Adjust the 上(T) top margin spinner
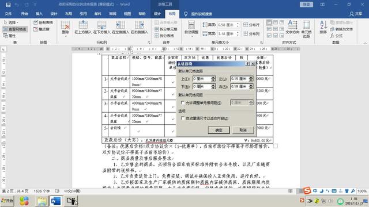 tap(213, 79)
